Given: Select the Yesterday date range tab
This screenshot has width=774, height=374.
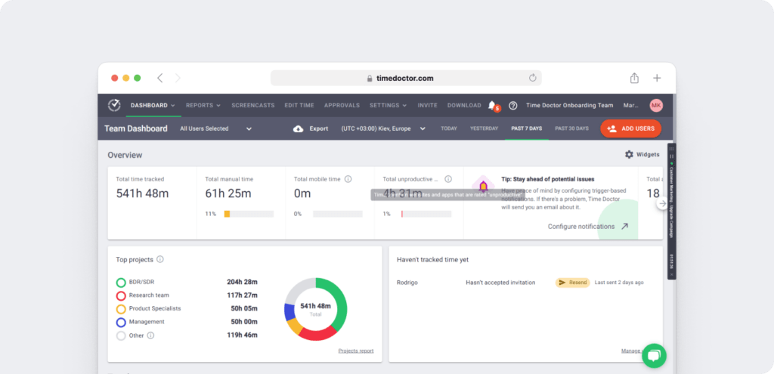Looking at the screenshot, I should (484, 128).
